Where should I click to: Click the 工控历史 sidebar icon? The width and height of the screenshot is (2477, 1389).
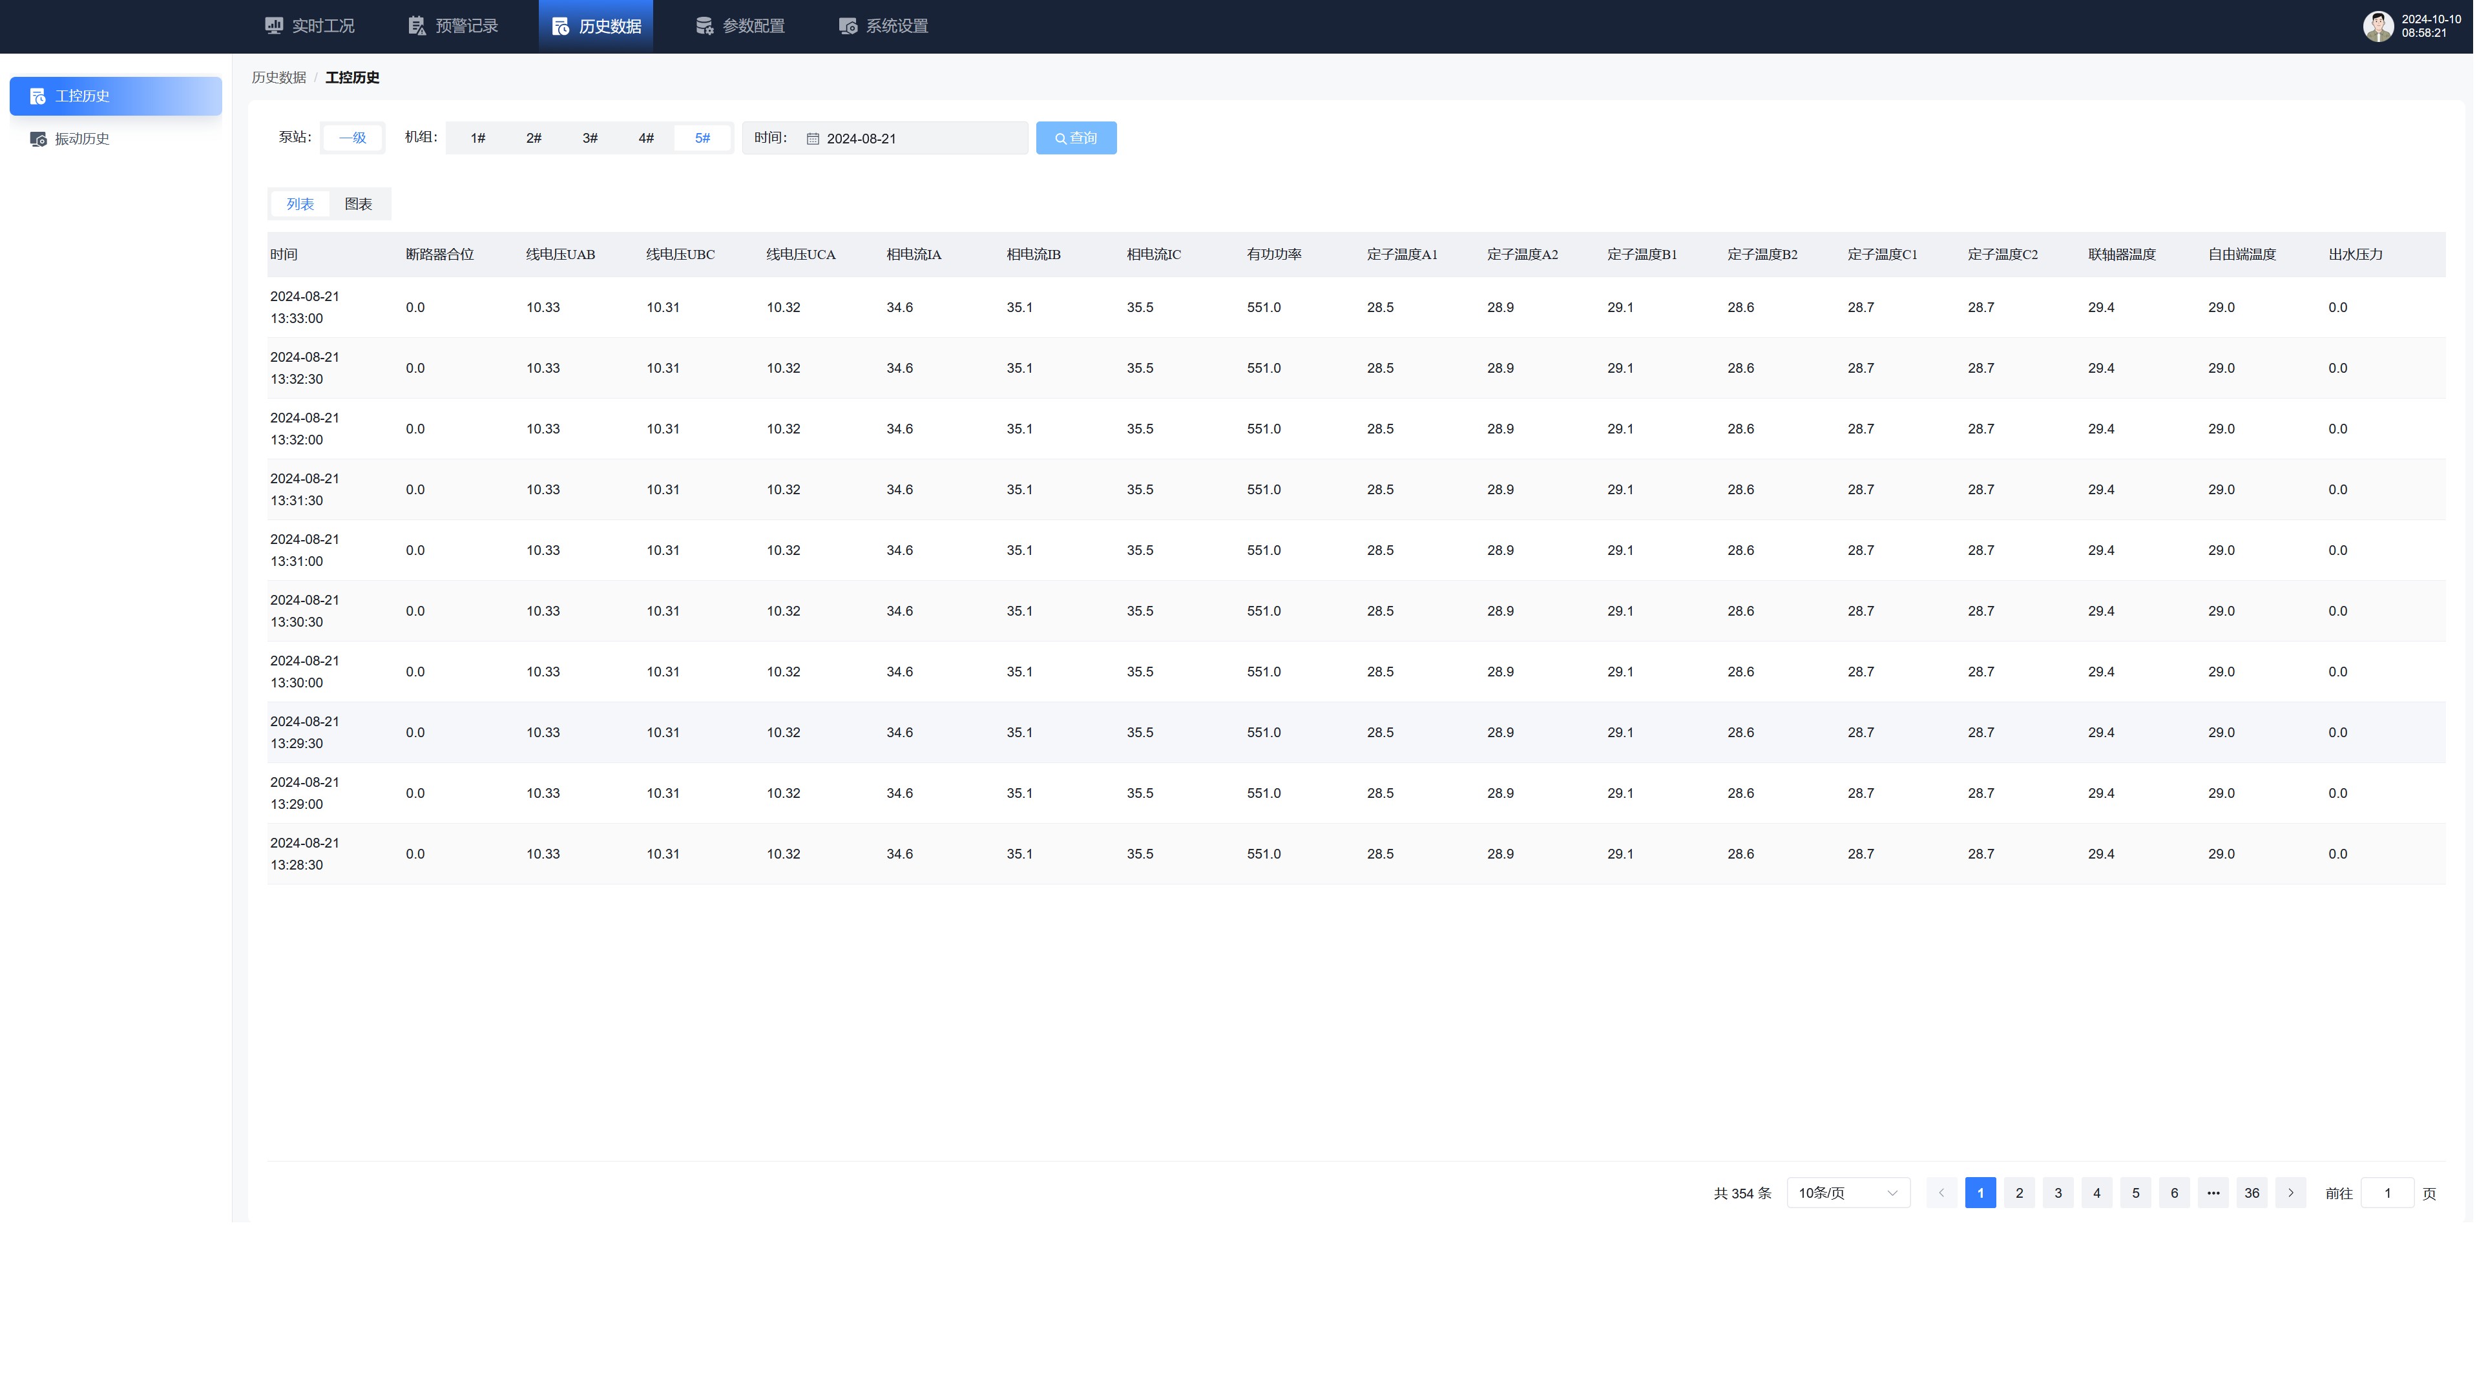(x=37, y=96)
